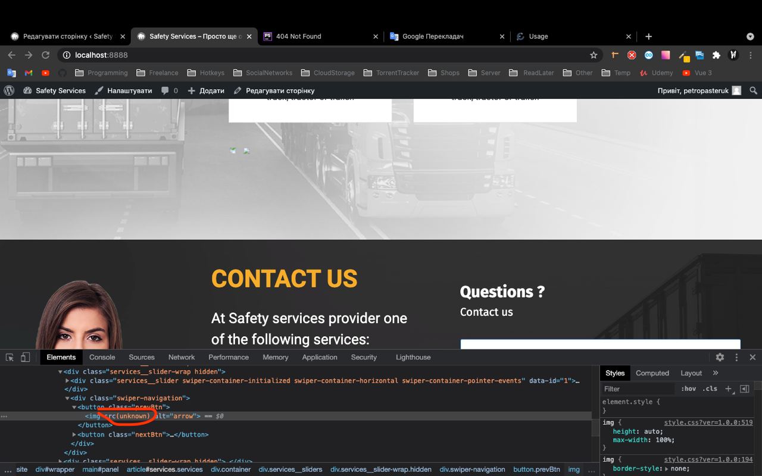Open the Chrome profile avatar
The image size is (762, 476).
(734, 55)
